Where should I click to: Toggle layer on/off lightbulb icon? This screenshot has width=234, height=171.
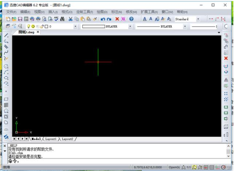tap(29, 26)
